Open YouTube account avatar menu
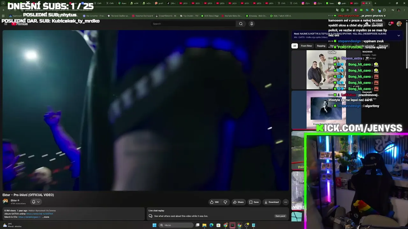This screenshot has width=408, height=229. (x=399, y=24)
